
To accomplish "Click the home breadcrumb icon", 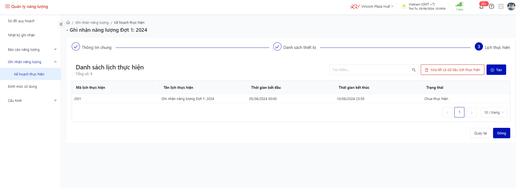I will (x=68, y=22).
